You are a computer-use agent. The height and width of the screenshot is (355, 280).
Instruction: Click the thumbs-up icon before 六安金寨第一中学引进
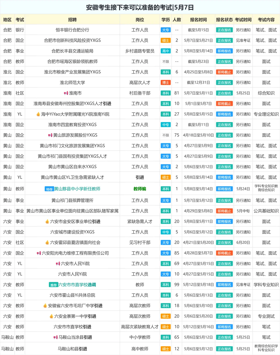[51, 316]
